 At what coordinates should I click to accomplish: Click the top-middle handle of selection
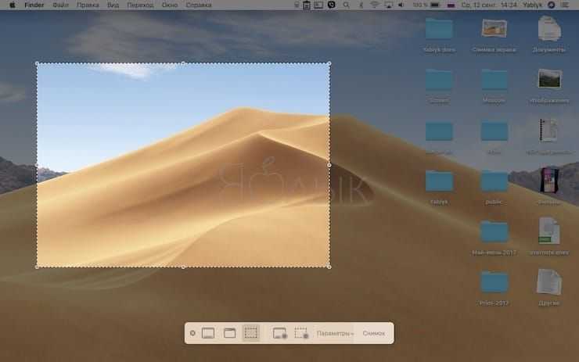(x=183, y=63)
